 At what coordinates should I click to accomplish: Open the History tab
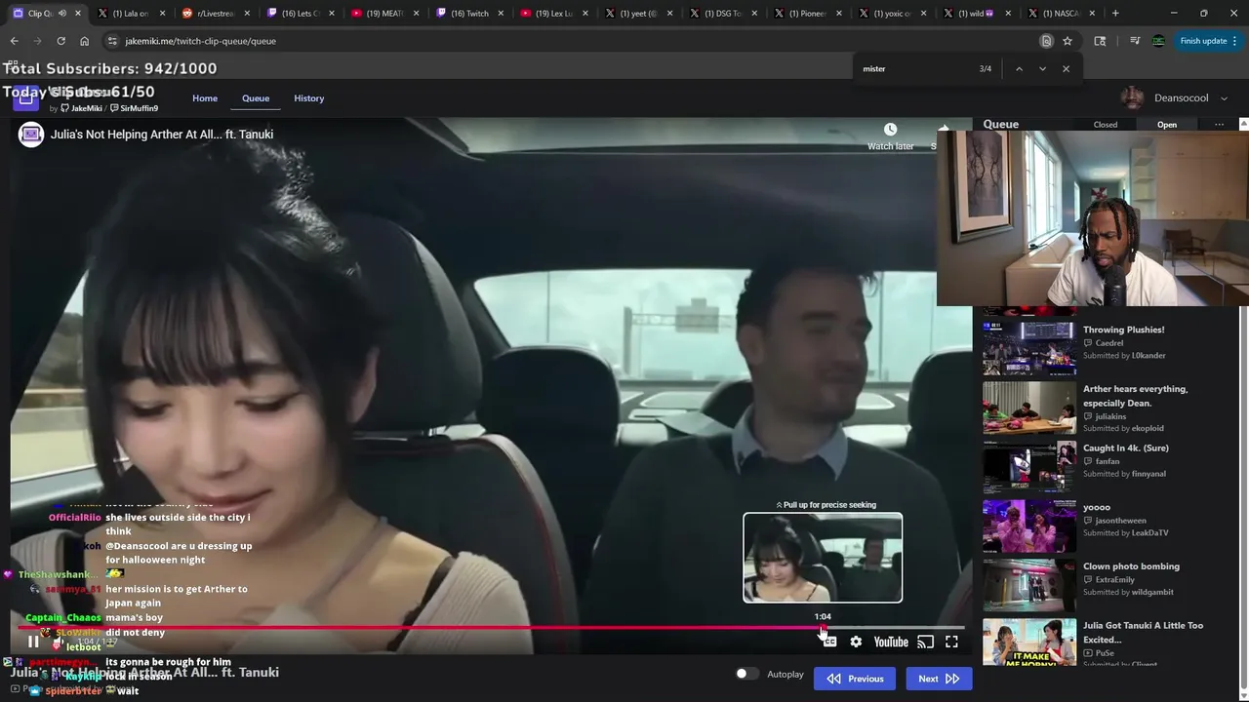coord(308,98)
